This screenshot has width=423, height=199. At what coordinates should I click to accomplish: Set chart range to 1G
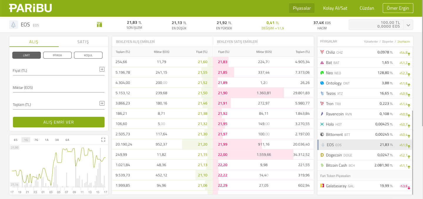[x=26, y=140]
